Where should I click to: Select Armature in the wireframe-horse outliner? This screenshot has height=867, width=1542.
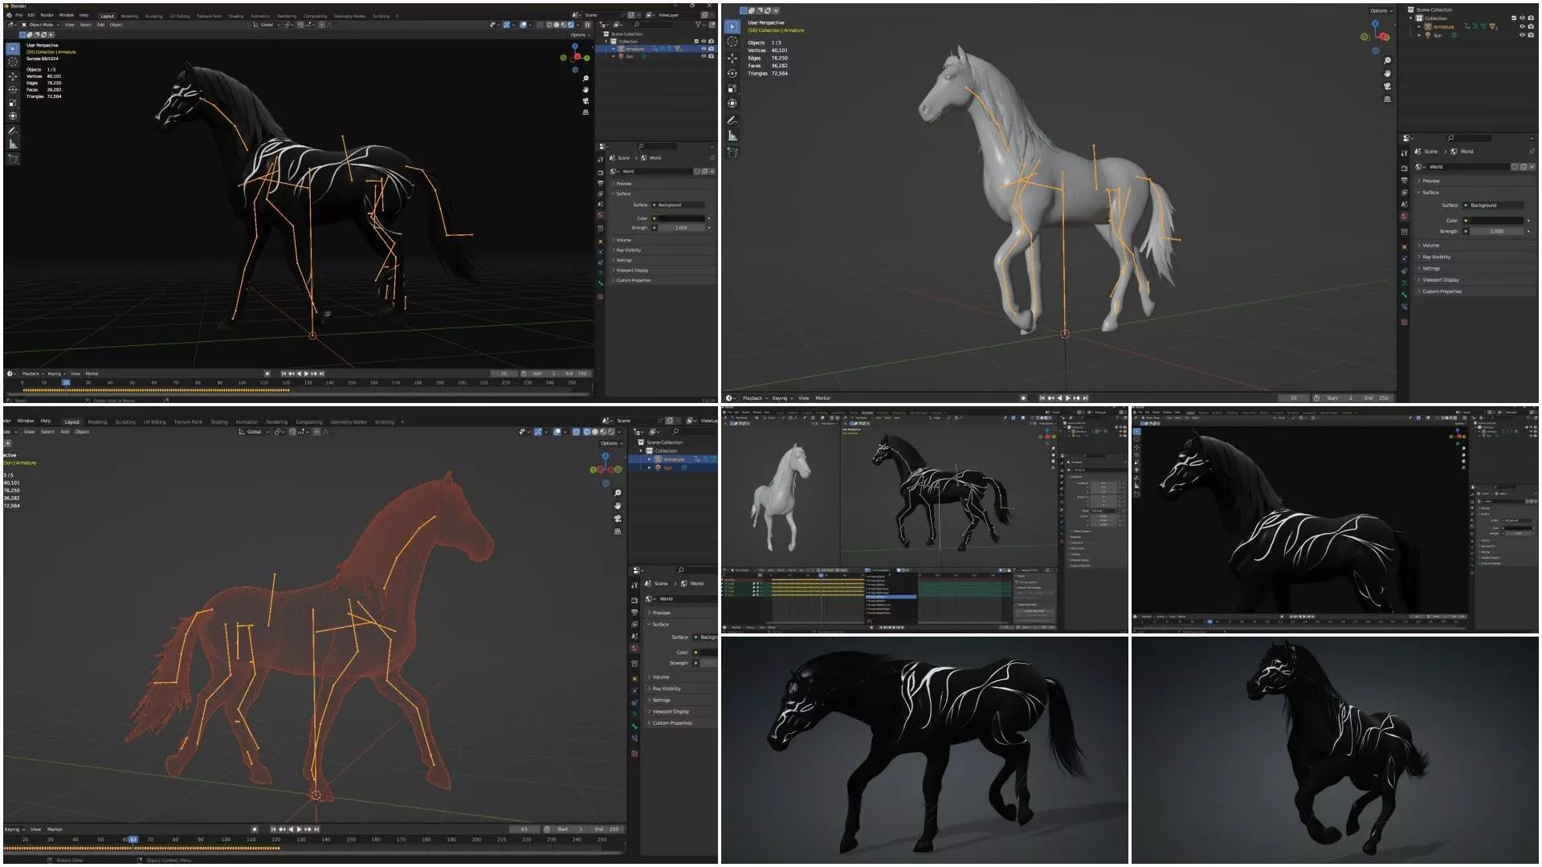click(x=674, y=459)
